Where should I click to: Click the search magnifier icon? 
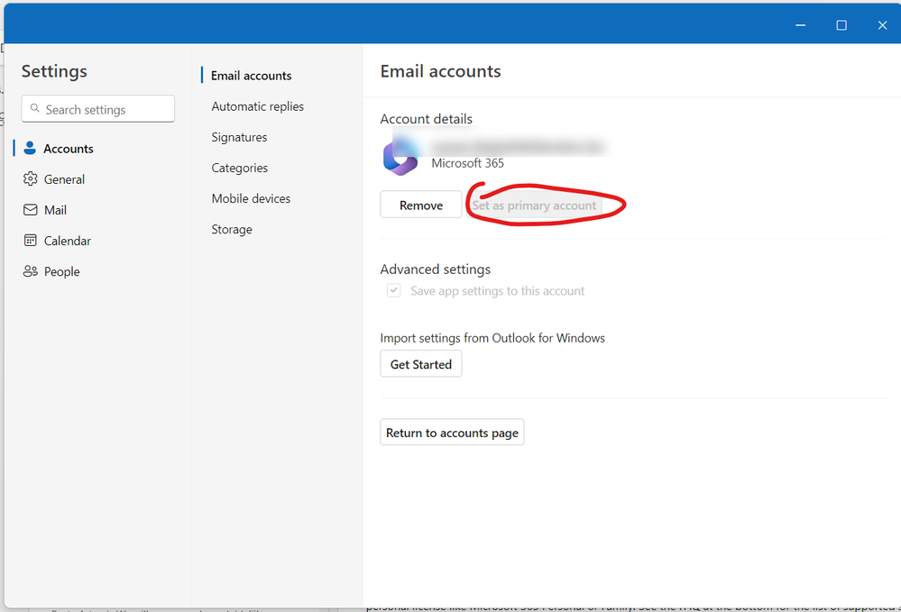tap(35, 108)
